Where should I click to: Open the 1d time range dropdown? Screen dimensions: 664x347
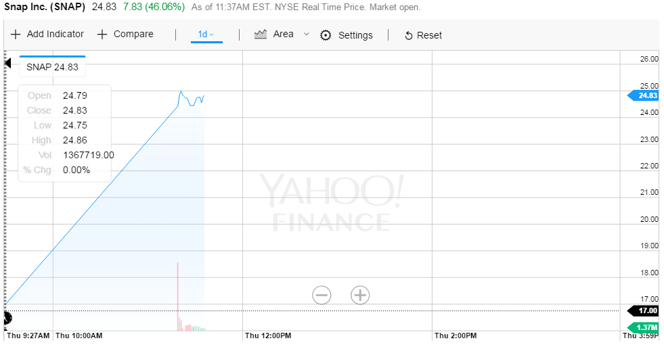click(206, 34)
